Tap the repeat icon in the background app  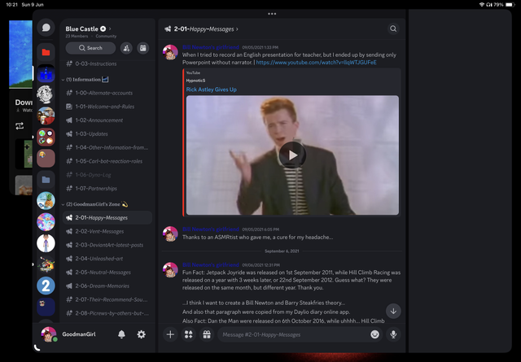tap(20, 126)
